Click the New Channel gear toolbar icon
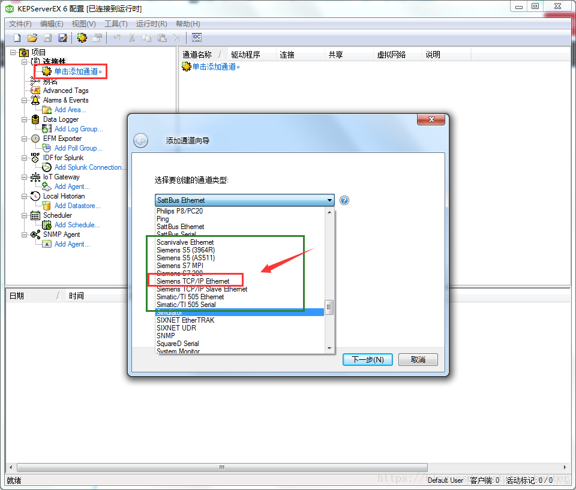 (82, 37)
